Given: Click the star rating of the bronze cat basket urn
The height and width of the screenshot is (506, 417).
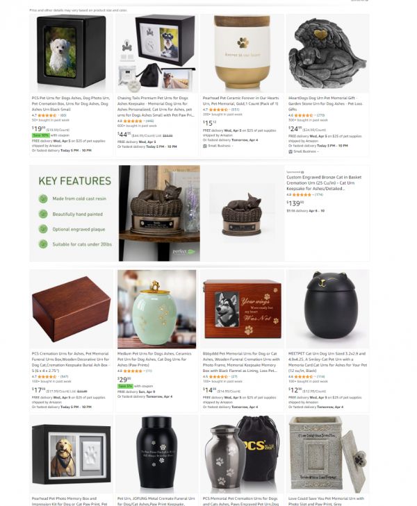Looking at the screenshot, I should click(x=302, y=195).
